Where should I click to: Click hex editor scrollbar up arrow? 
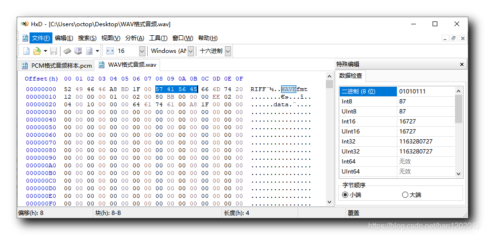click(x=329, y=76)
